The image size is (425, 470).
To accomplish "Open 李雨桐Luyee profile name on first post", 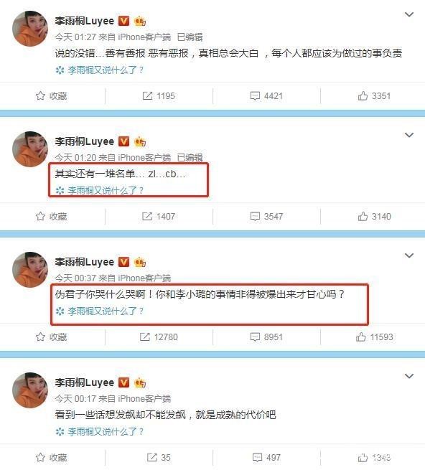I will coord(84,21).
